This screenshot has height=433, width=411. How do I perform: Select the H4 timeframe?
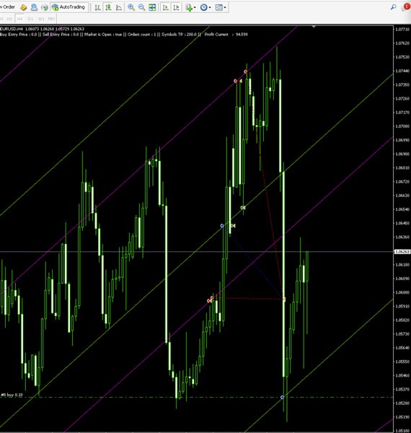pos(19,19)
